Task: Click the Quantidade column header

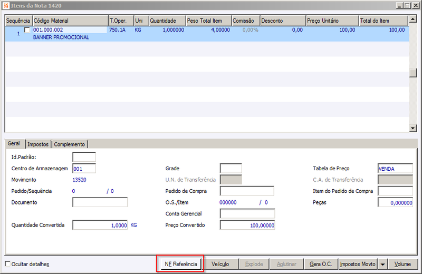Action: (x=167, y=21)
